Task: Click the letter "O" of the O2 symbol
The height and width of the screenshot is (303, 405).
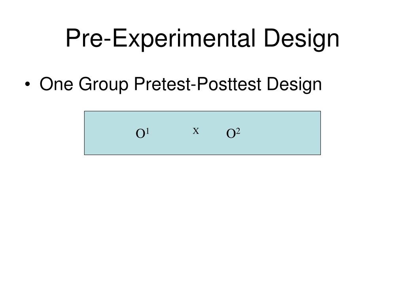Action: [x=231, y=134]
